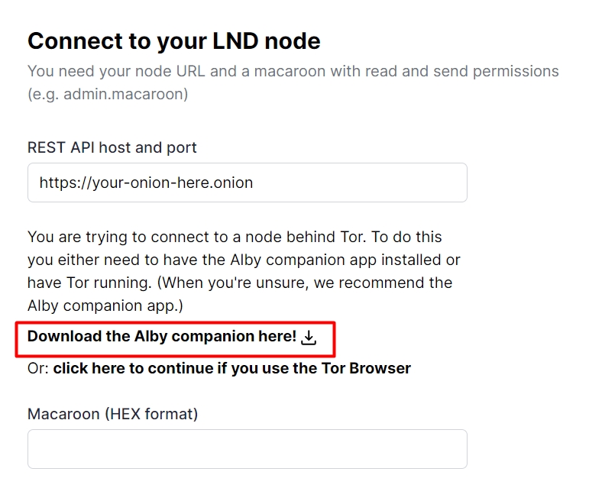Click the subtitle about node URL and macaroon
This screenshot has height=488, width=589.
[x=293, y=72]
